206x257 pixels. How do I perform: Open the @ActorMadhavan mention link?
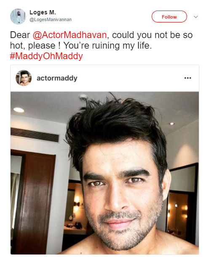[x=70, y=35]
